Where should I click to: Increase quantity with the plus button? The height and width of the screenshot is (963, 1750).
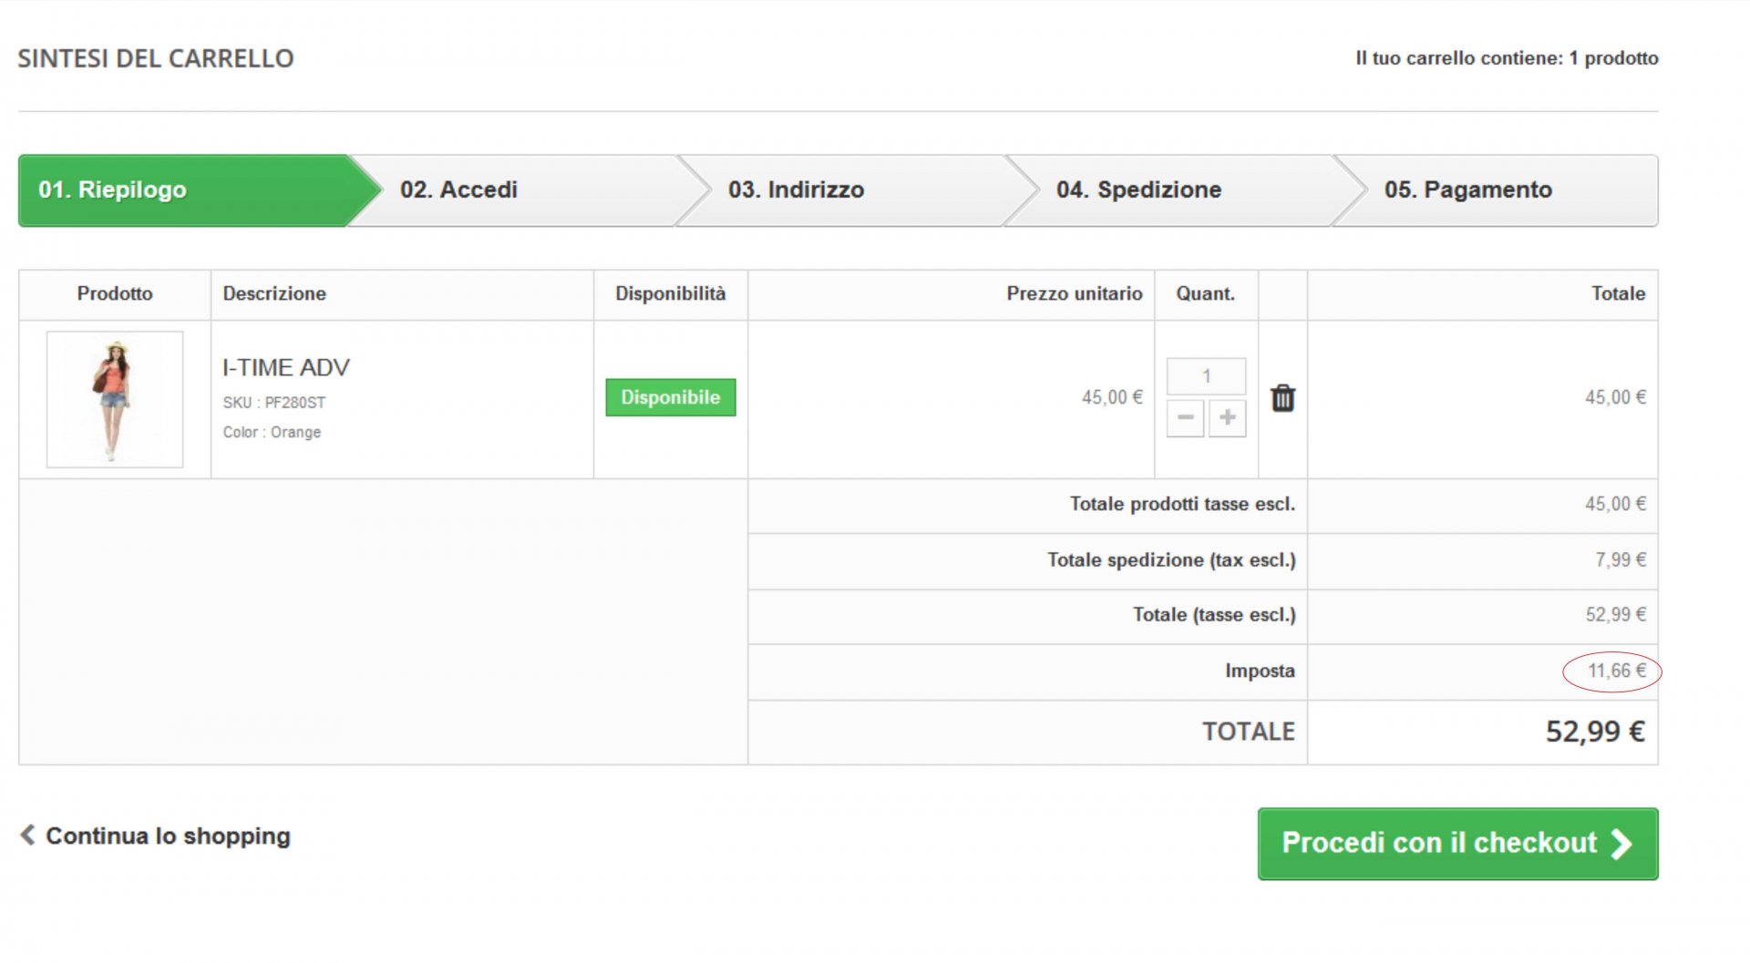[1228, 418]
